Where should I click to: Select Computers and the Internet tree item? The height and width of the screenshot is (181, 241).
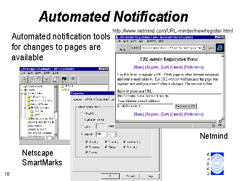41,122
